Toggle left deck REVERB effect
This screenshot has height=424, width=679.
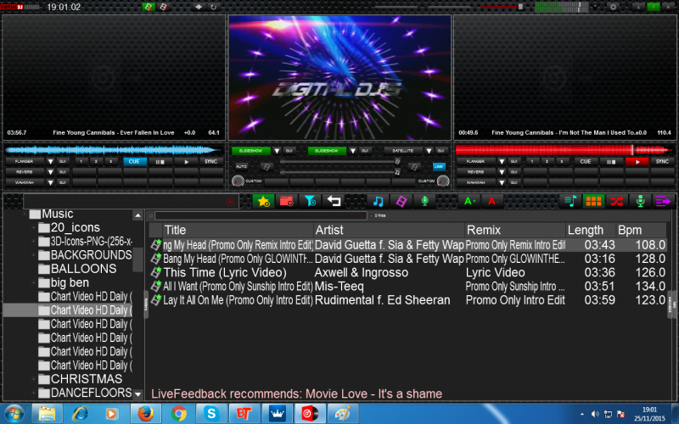[x=25, y=172]
